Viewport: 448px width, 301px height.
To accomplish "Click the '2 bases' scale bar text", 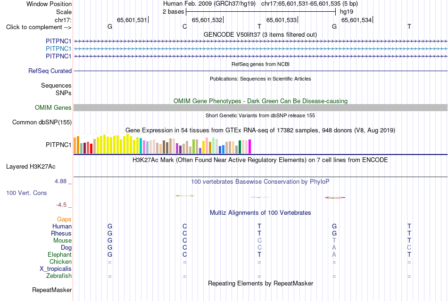I will point(173,12).
